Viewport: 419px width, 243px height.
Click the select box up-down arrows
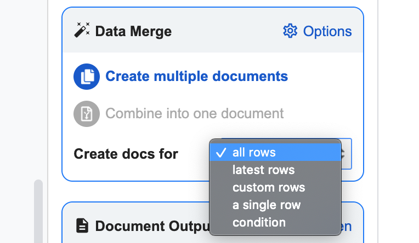tap(346, 154)
